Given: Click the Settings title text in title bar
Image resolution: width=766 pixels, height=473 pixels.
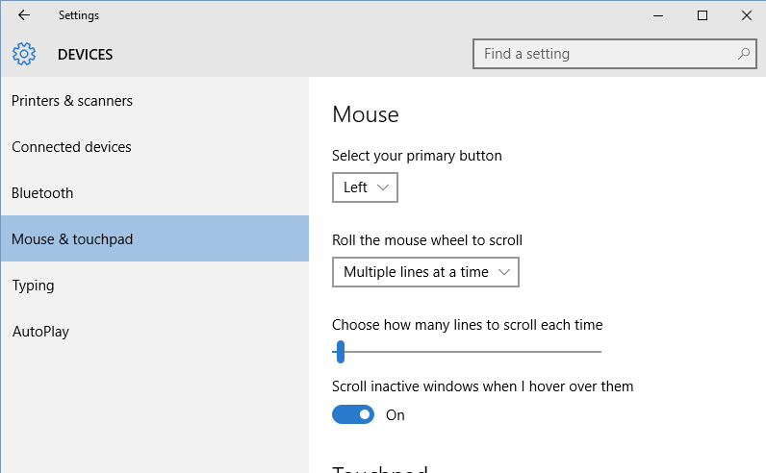Looking at the screenshot, I should click(x=78, y=15).
